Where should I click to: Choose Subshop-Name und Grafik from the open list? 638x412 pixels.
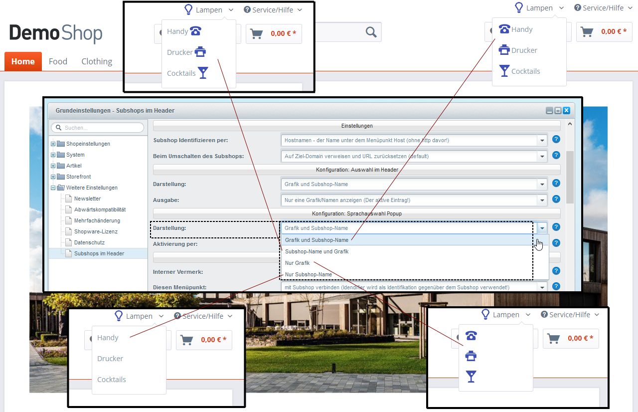[414, 251]
